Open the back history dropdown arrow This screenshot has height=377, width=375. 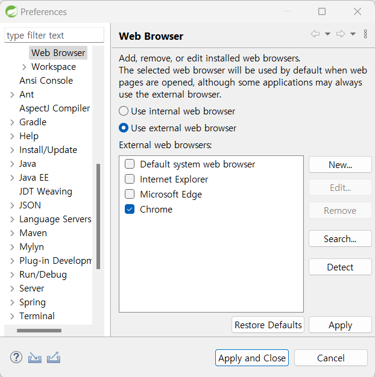pos(327,34)
